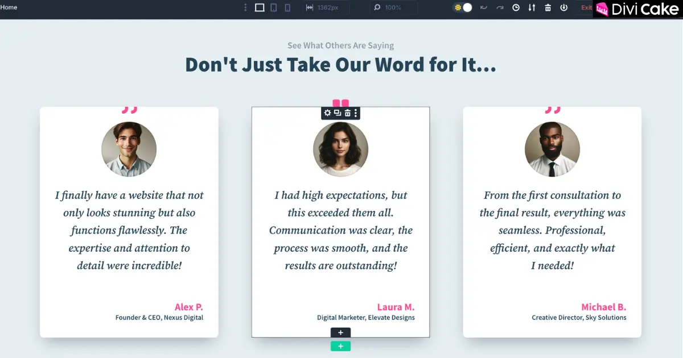Click the power icon in the top bar
Image resolution: width=683 pixels, height=358 pixels.
coord(563,7)
